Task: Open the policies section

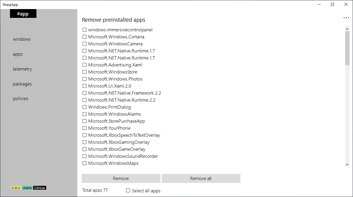Action: click(x=21, y=99)
